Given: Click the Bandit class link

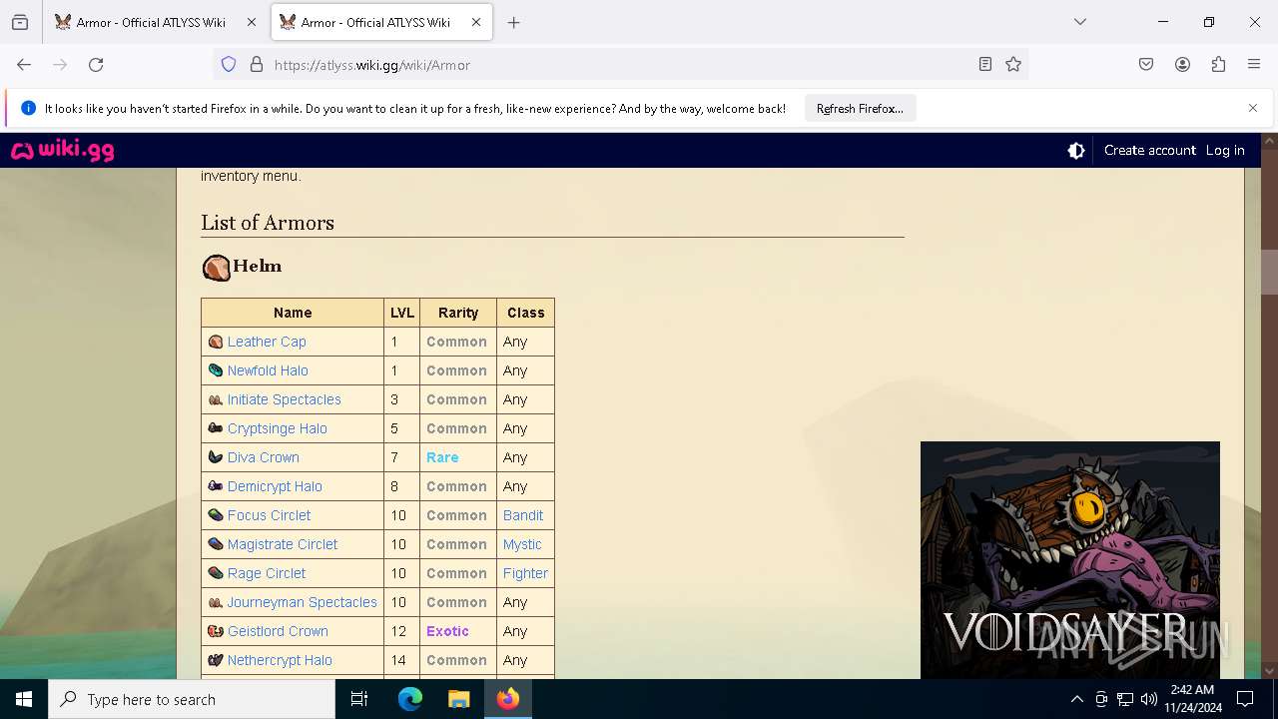Looking at the screenshot, I should tap(523, 515).
